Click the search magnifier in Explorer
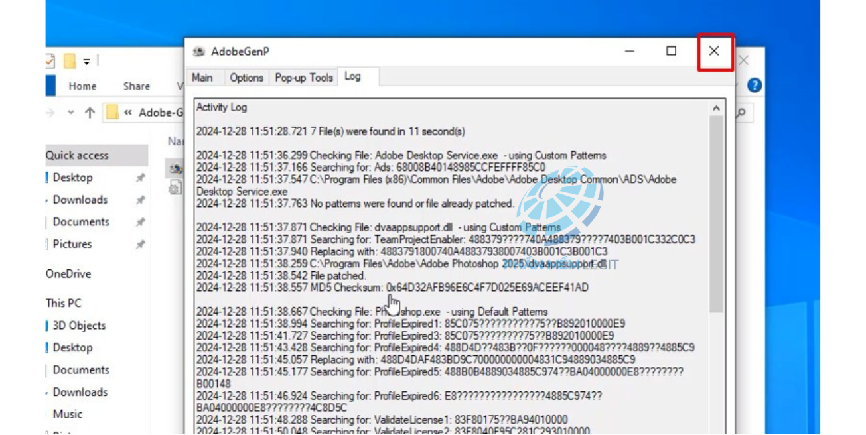 click(741, 113)
